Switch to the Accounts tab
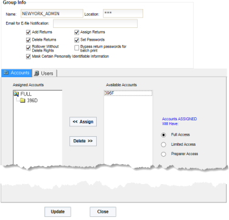This screenshot has width=229, height=220. point(16,73)
